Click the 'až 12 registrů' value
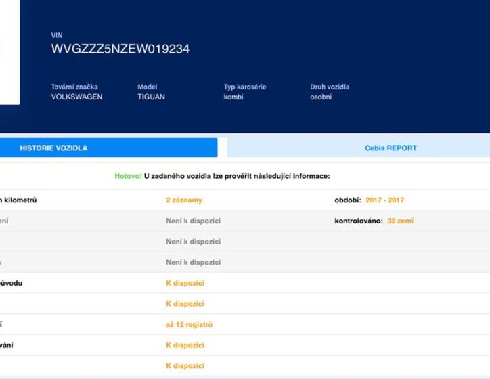 (x=190, y=325)
